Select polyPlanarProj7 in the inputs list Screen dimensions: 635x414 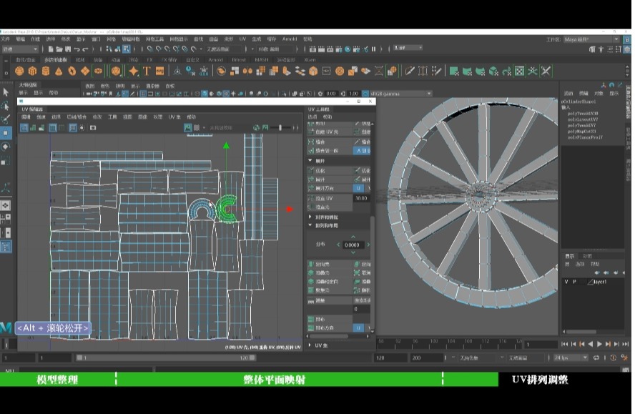[585, 137]
